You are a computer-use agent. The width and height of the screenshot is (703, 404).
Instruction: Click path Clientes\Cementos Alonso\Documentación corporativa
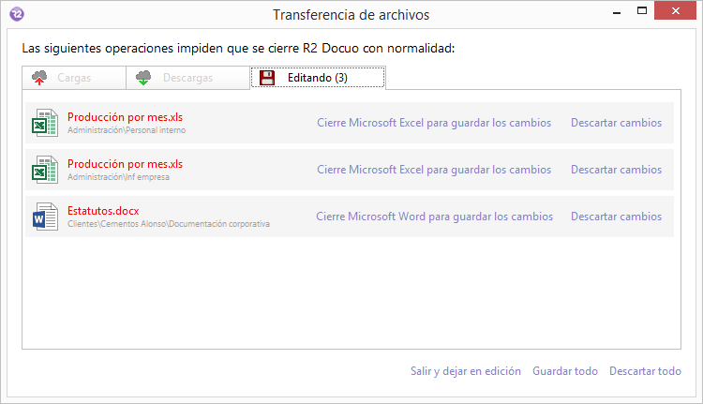point(169,224)
